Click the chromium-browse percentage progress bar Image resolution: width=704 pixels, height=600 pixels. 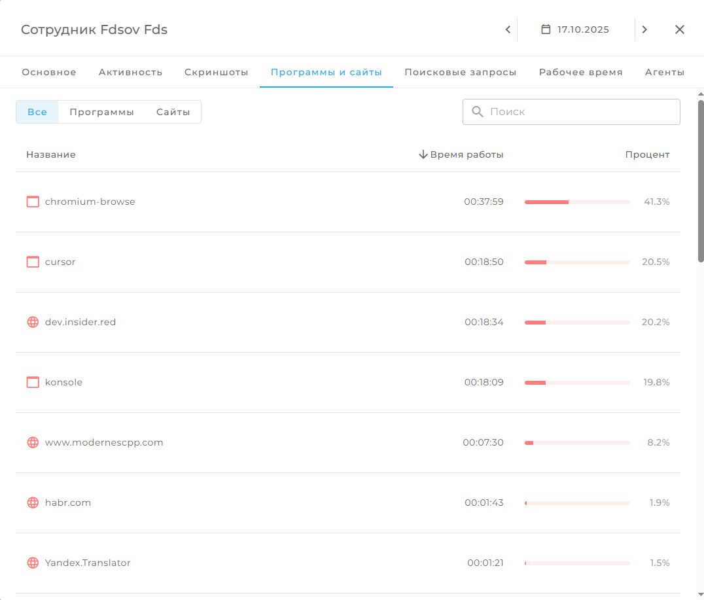[x=576, y=202]
